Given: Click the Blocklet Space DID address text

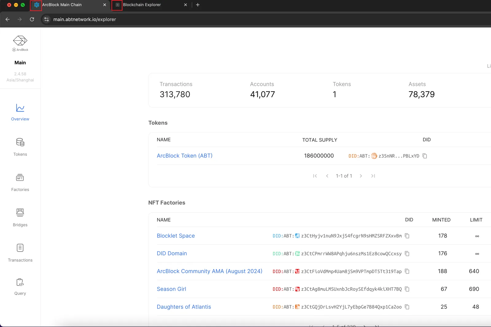Looking at the screenshot, I should point(351,236).
